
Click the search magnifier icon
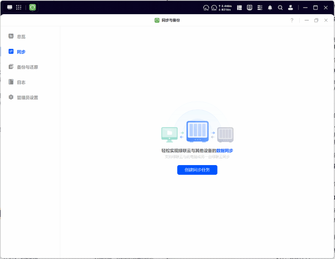pos(280,7)
